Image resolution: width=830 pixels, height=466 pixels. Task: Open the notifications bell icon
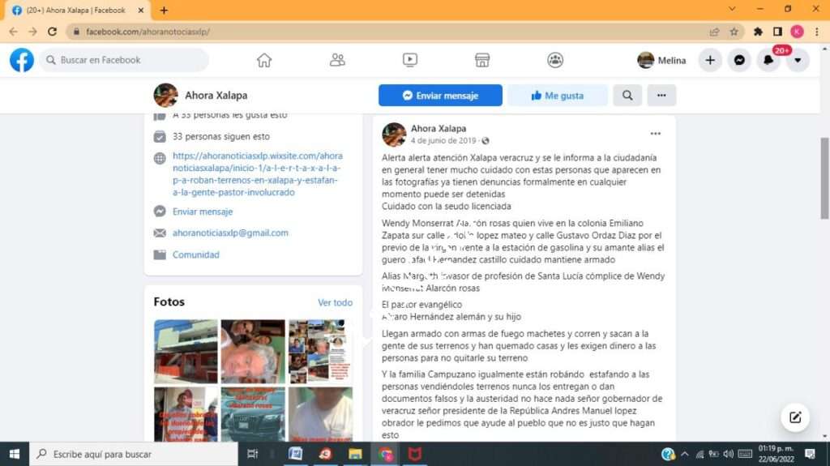[768, 60]
